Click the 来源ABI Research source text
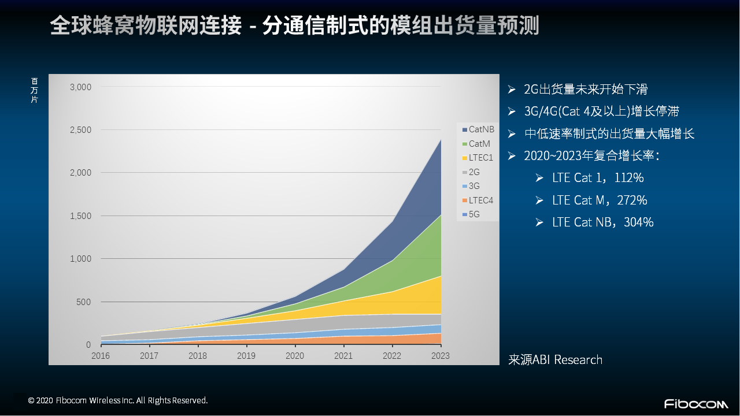The image size is (740, 416). [x=555, y=360]
